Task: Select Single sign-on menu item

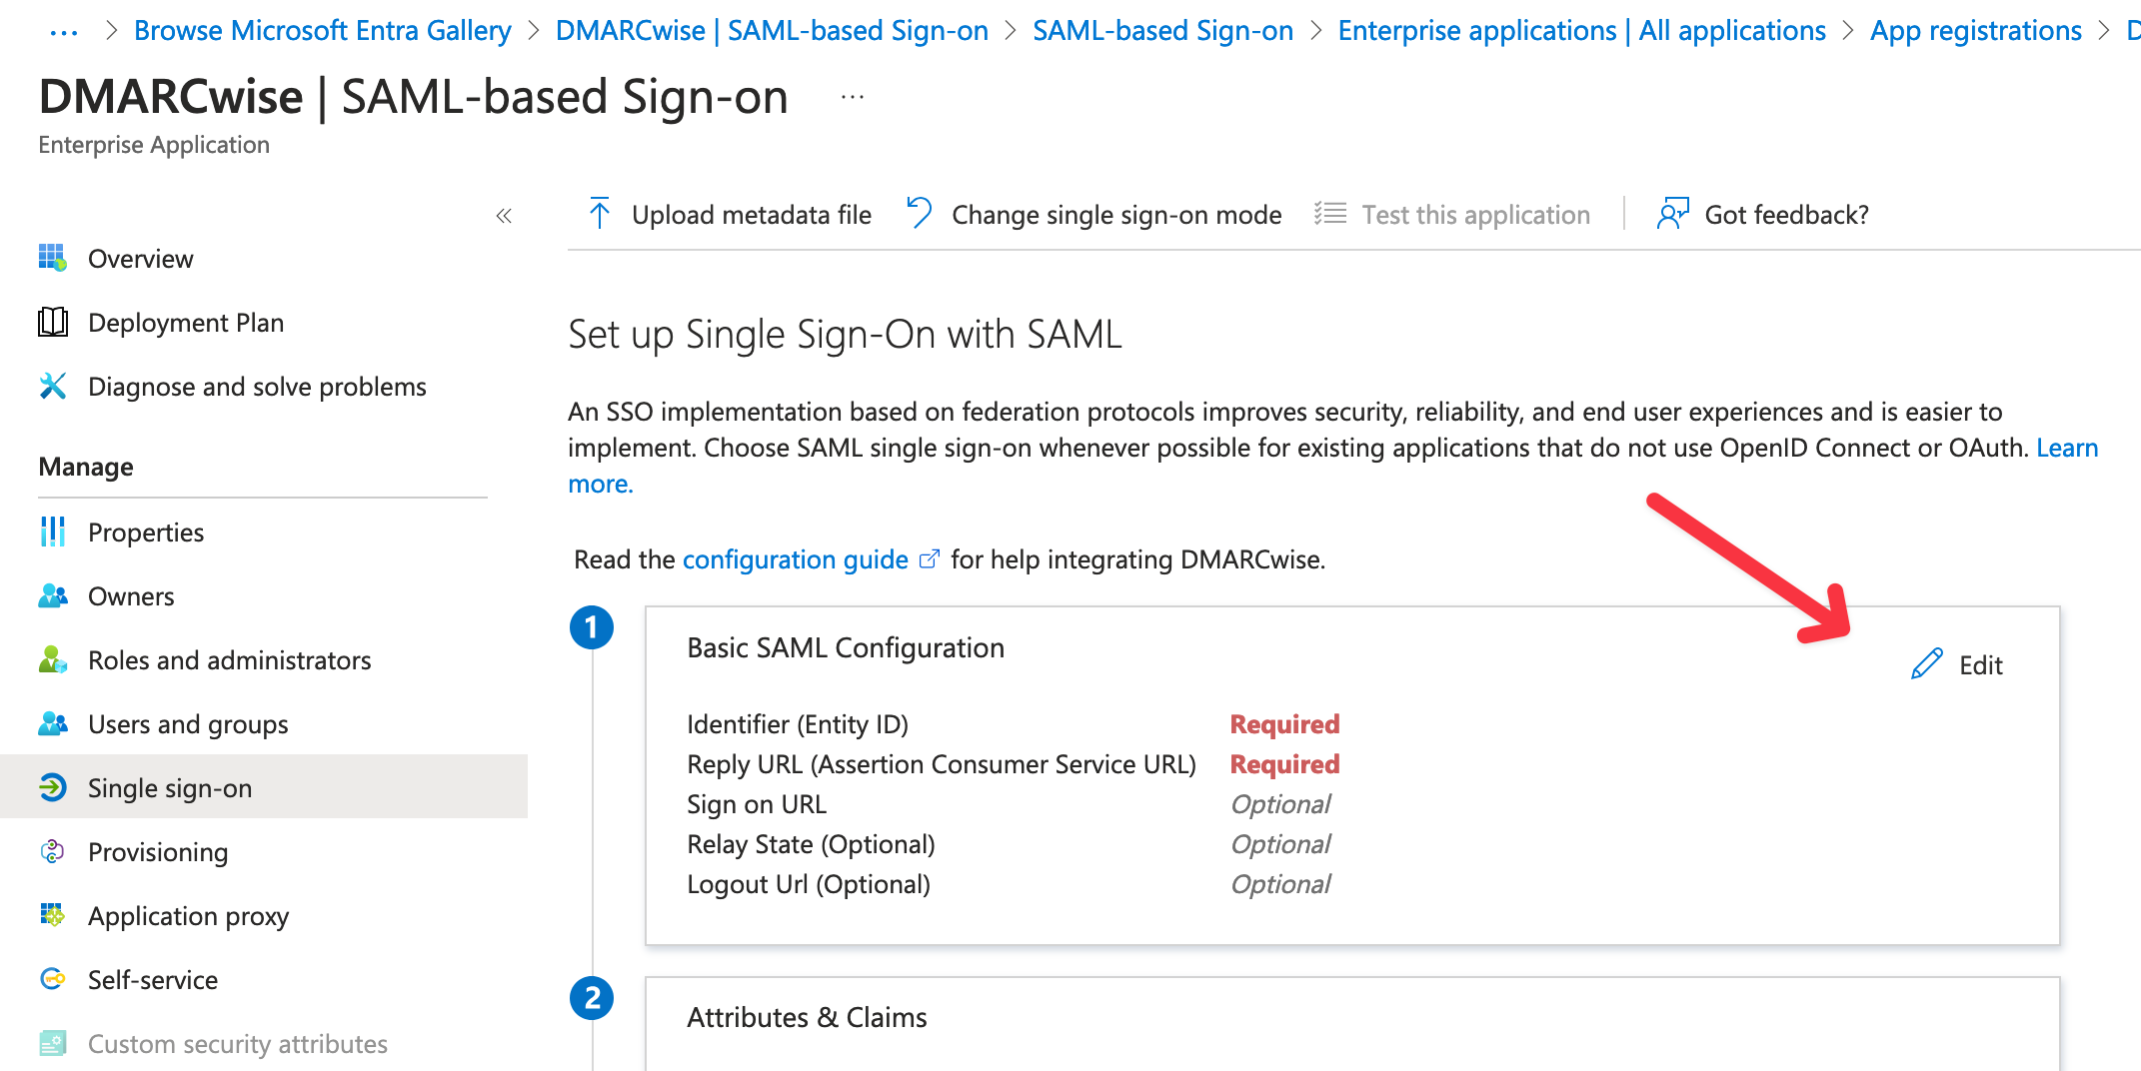Action: pos(264,787)
